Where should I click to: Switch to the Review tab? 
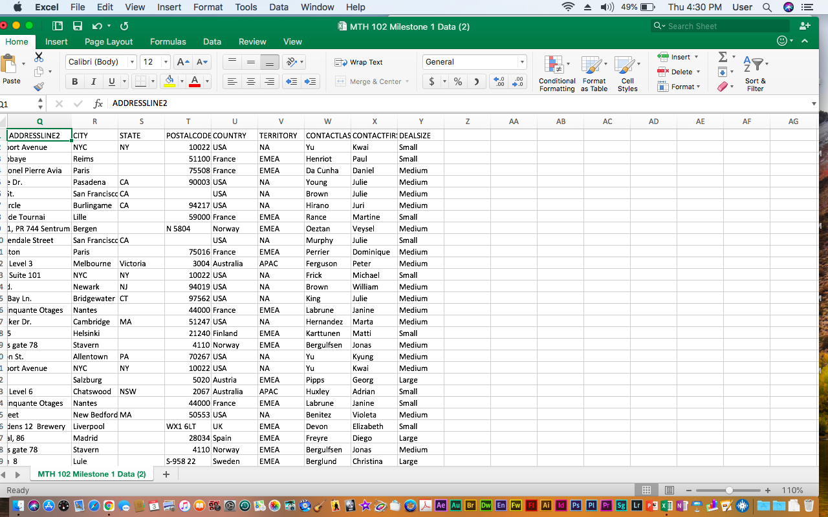tap(252, 41)
